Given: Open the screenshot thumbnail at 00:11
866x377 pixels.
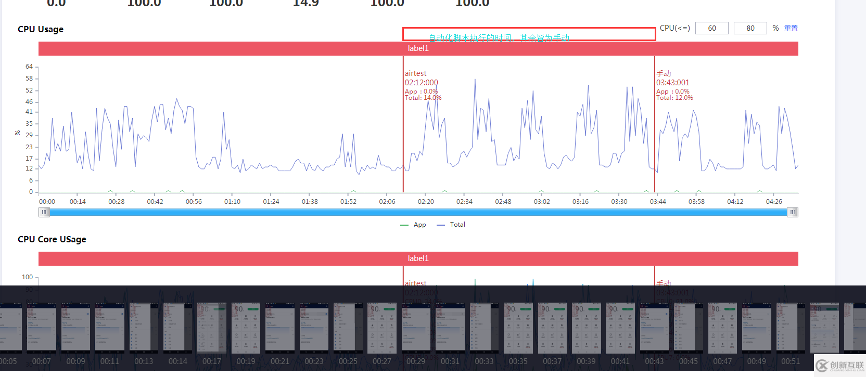Looking at the screenshot, I should [x=110, y=328].
